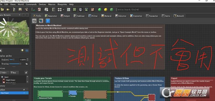
Task: Switch to the Output device tab
Action: click(65, 16)
